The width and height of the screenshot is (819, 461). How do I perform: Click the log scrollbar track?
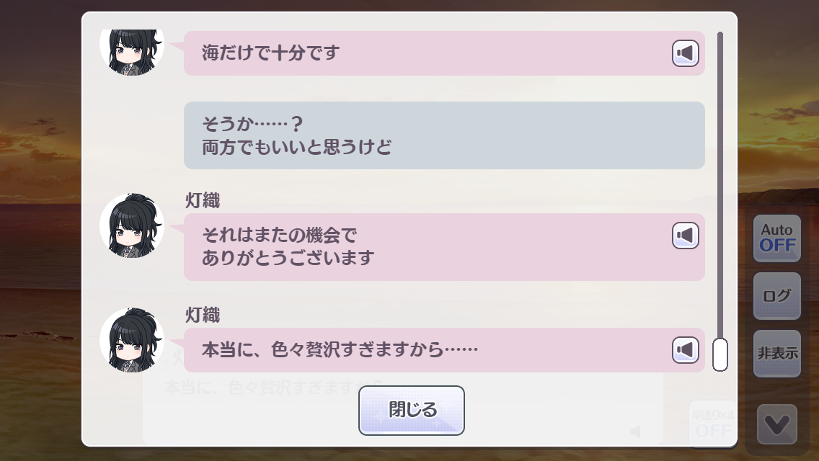(720, 180)
